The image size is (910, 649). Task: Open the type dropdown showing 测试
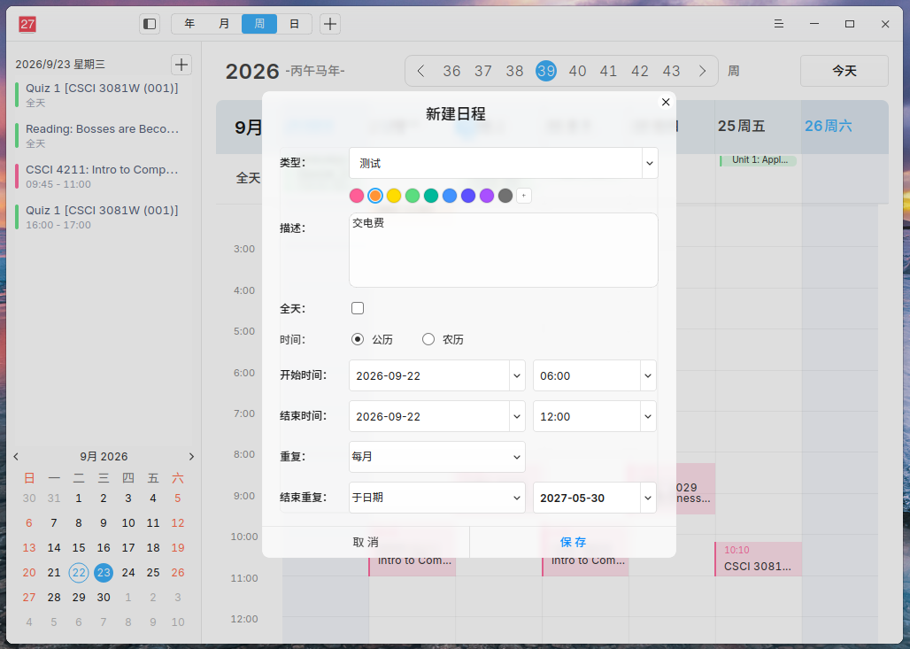tap(503, 163)
